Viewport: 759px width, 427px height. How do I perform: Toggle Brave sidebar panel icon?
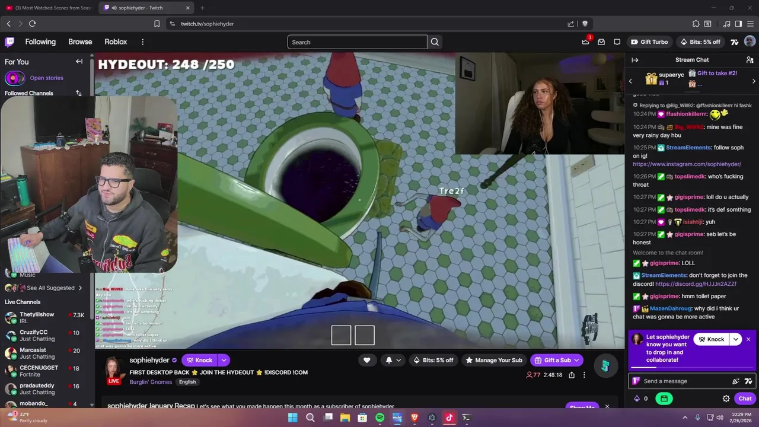[738, 24]
